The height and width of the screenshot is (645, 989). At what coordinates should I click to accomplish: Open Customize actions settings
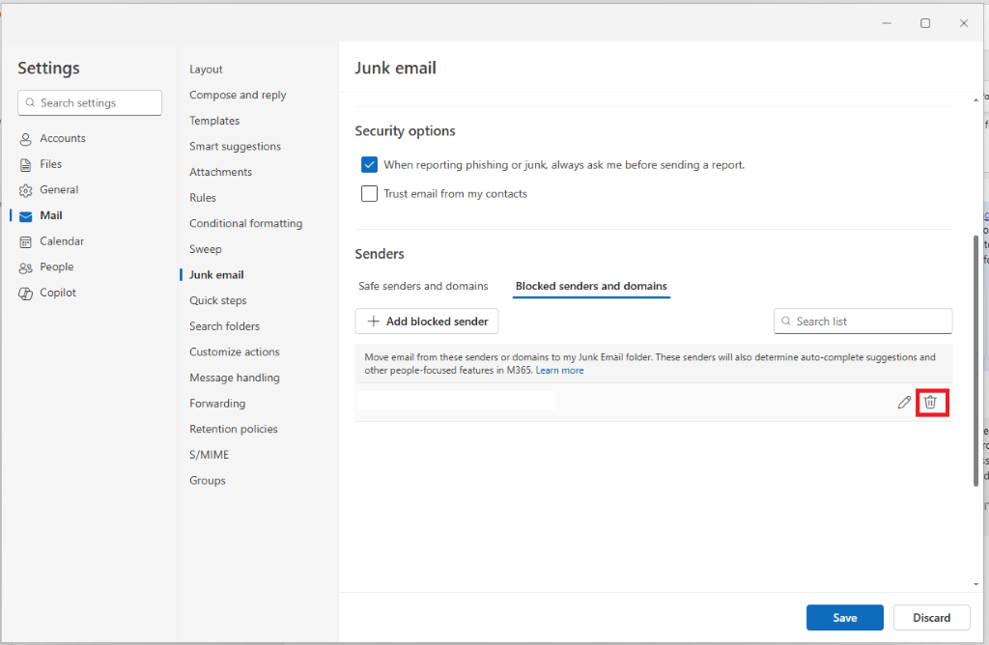point(234,352)
